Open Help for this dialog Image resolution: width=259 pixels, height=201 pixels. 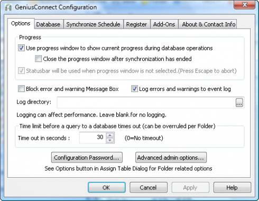click(x=232, y=187)
